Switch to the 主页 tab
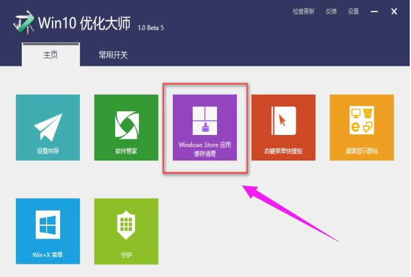Image resolution: width=411 pixels, height=277 pixels. (x=51, y=55)
